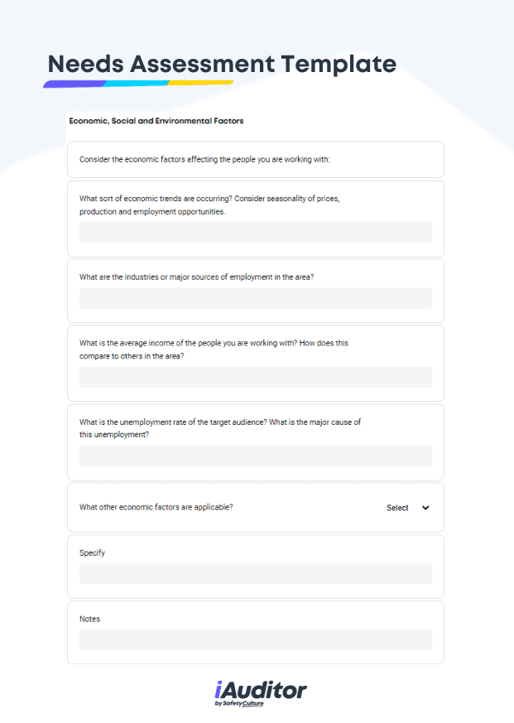Click the Specify text field
514x723 pixels.
pyautogui.click(x=256, y=574)
